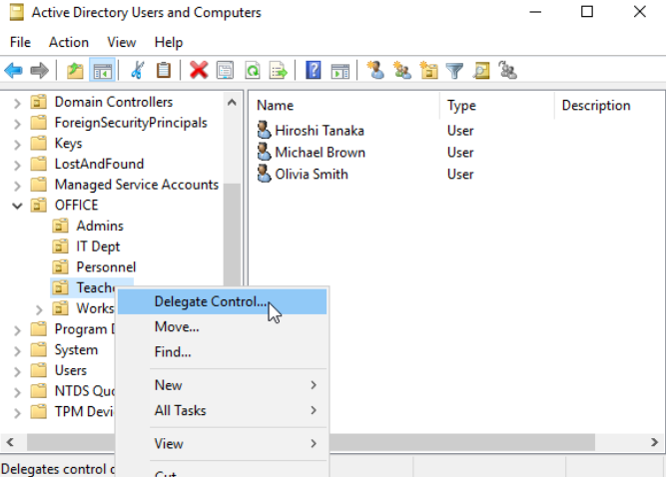Choose Move... from context menu
666x477 pixels.
222,326
